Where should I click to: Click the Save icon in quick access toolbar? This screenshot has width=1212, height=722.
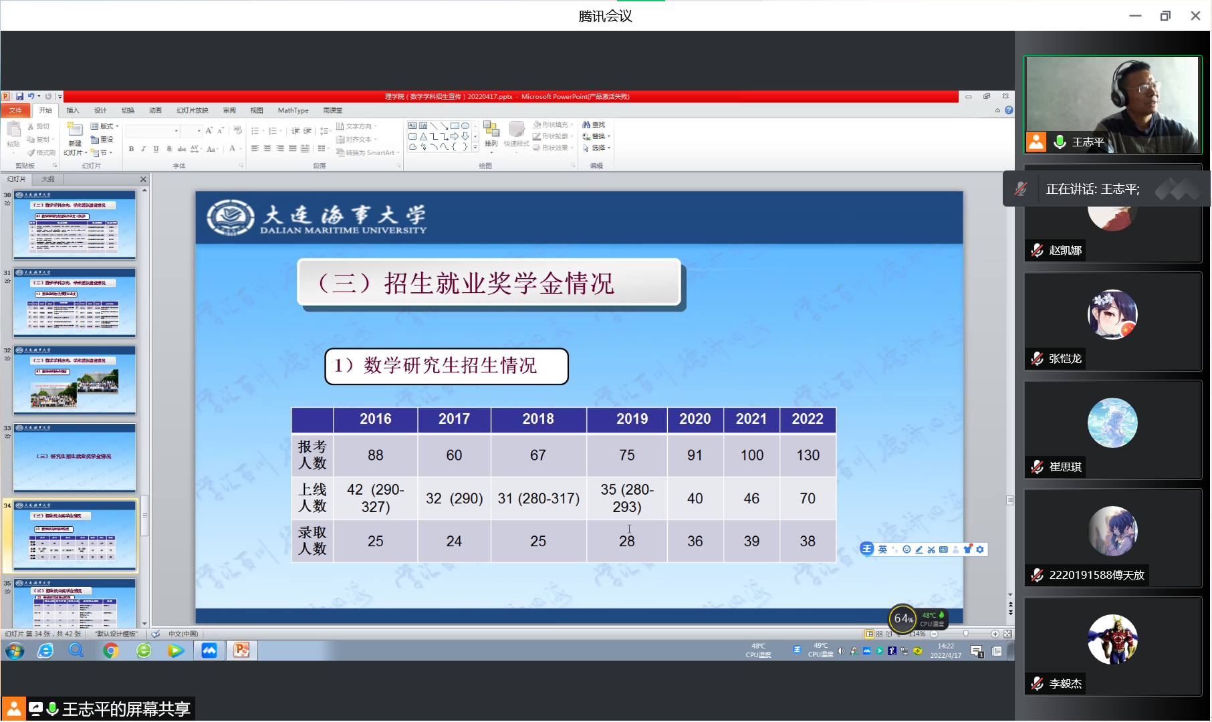tap(19, 96)
